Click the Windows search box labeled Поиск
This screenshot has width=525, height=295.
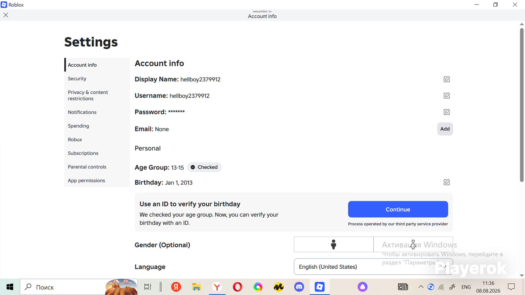[x=79, y=287]
